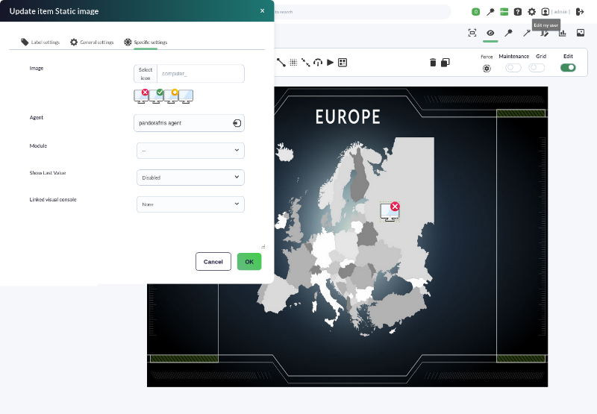Open the server status icon in header
Viewport: 597px width, 414px height.
[504, 12]
